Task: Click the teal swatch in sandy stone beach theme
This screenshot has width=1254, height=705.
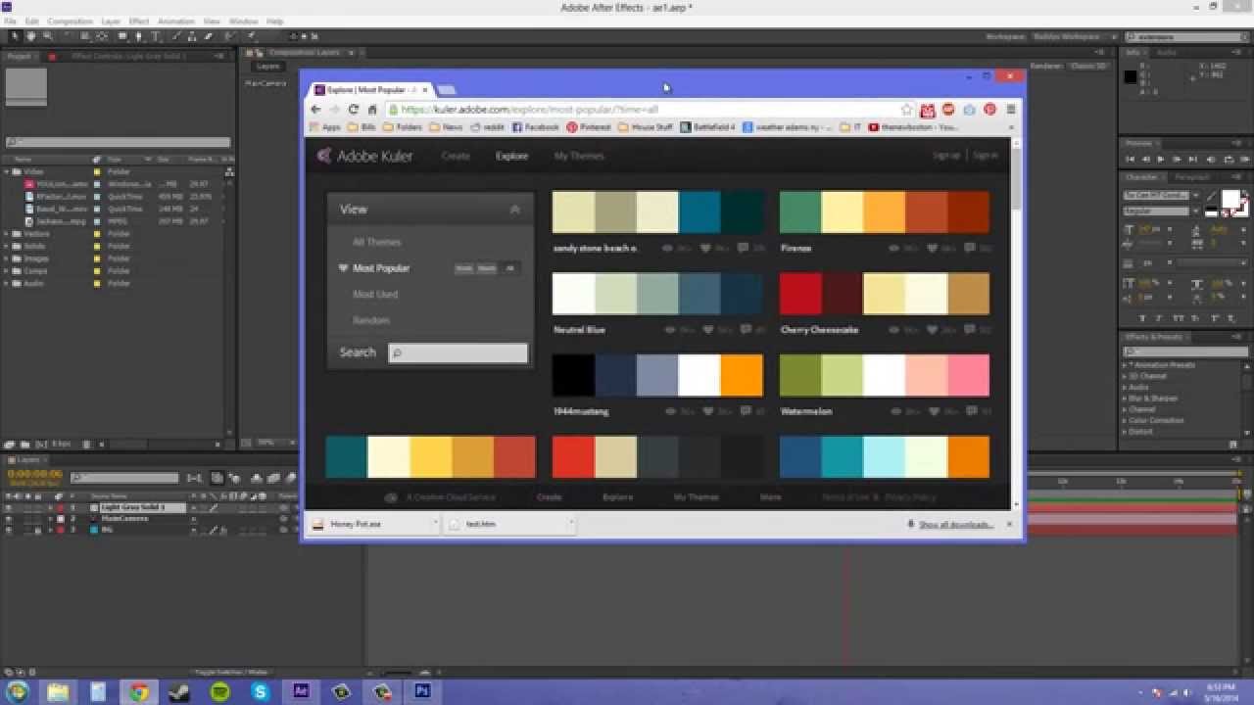Action: tap(700, 212)
